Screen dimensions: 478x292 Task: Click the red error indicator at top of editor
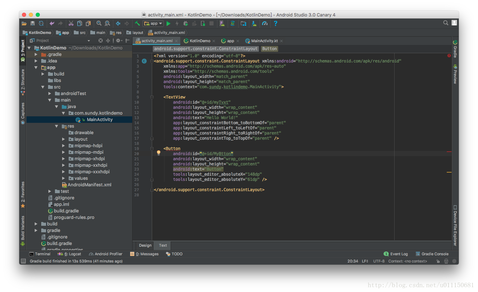tap(449, 56)
